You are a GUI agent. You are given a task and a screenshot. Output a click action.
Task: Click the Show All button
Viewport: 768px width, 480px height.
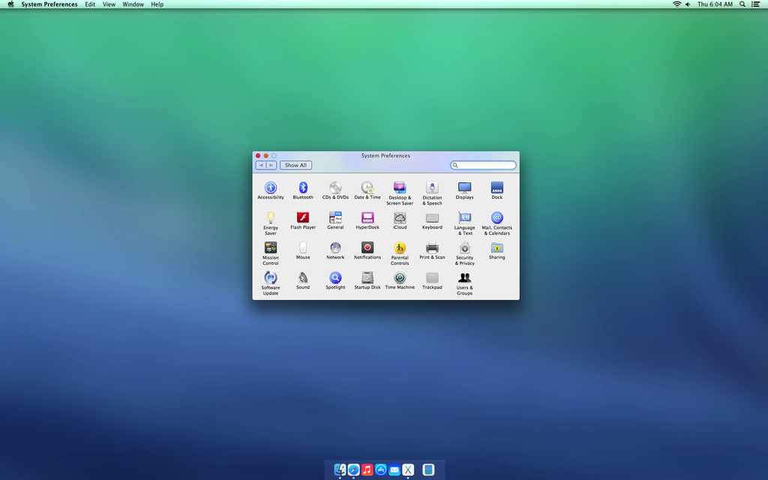click(295, 165)
